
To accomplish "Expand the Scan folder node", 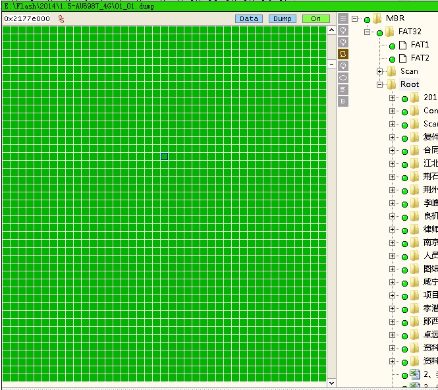I will coord(380,71).
